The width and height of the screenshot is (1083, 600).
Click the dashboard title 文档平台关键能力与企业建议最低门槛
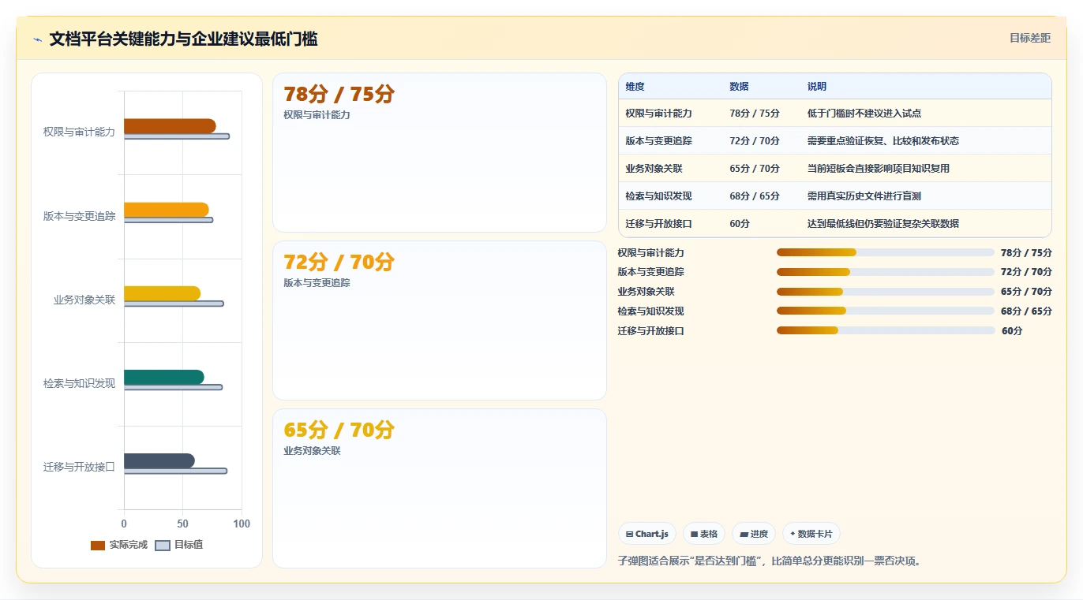[x=183, y=39]
